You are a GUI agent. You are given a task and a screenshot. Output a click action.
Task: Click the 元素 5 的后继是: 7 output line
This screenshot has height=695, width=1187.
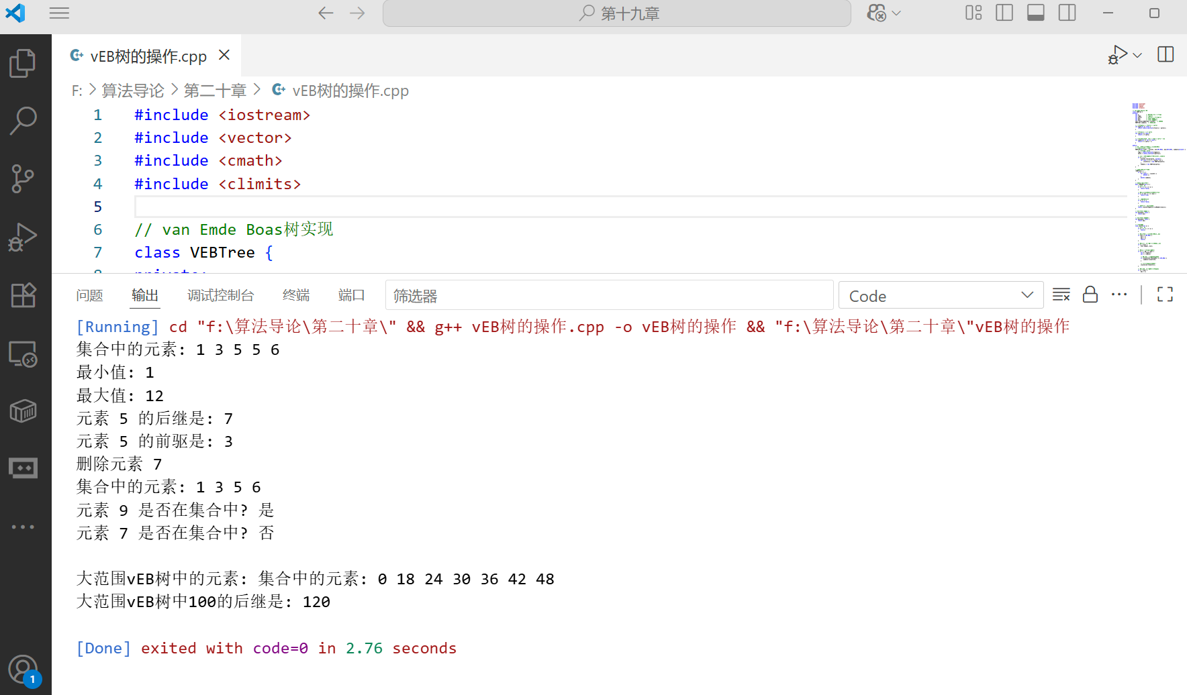point(154,419)
